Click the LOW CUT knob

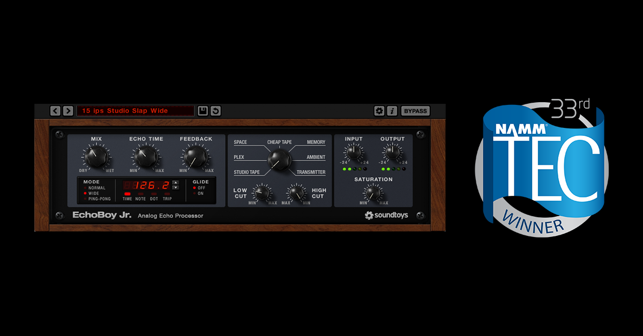point(263,192)
